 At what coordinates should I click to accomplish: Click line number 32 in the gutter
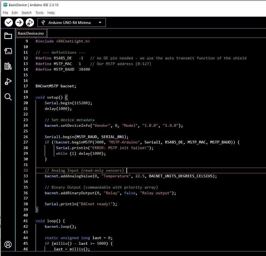26,170
